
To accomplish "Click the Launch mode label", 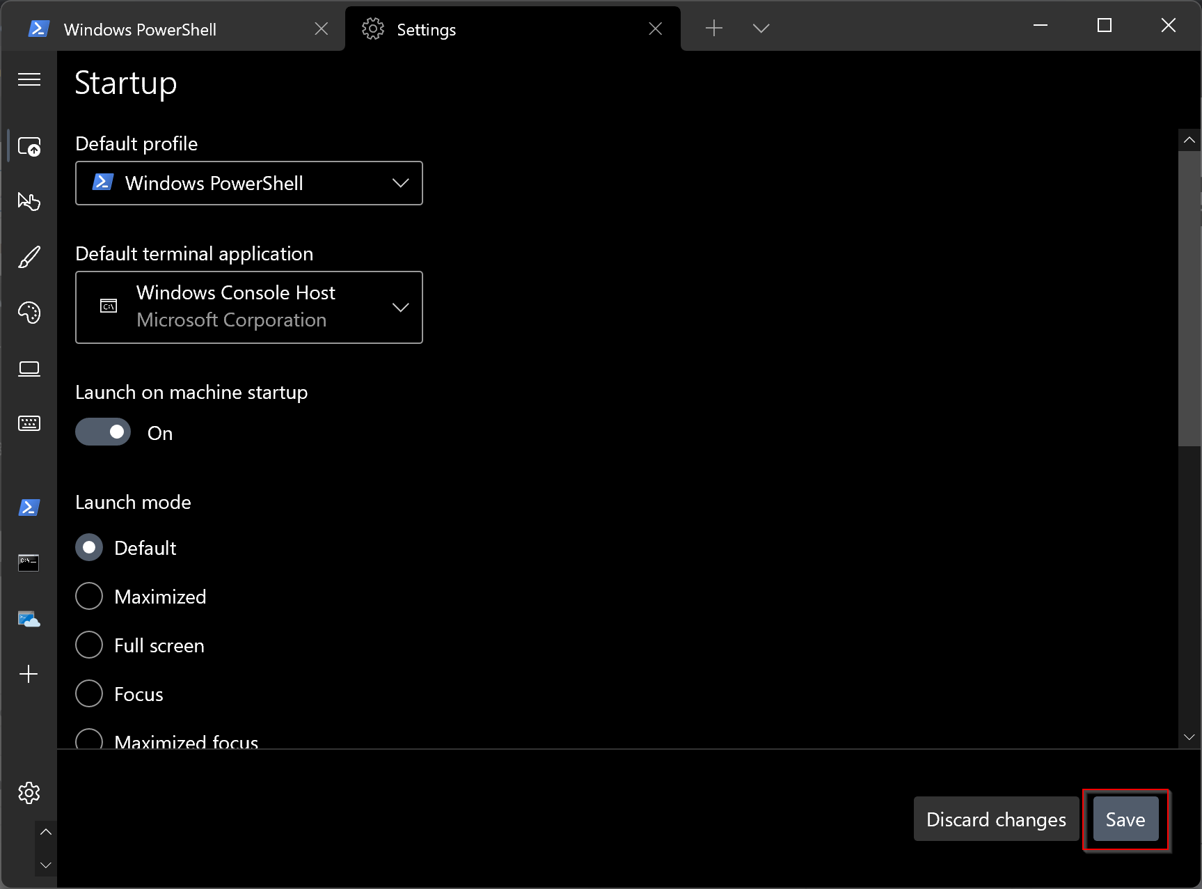I will pos(133,502).
